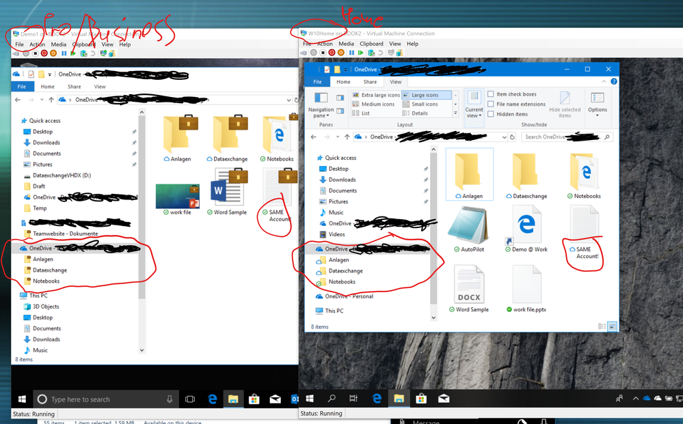Open address bar dropdown in Demo1 Explorer
This screenshot has width=683, height=424.
click(x=289, y=100)
